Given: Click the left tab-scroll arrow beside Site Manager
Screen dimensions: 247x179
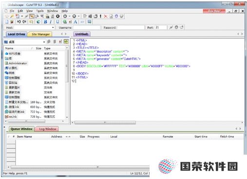Looking at the screenshot, I should coord(62,34).
